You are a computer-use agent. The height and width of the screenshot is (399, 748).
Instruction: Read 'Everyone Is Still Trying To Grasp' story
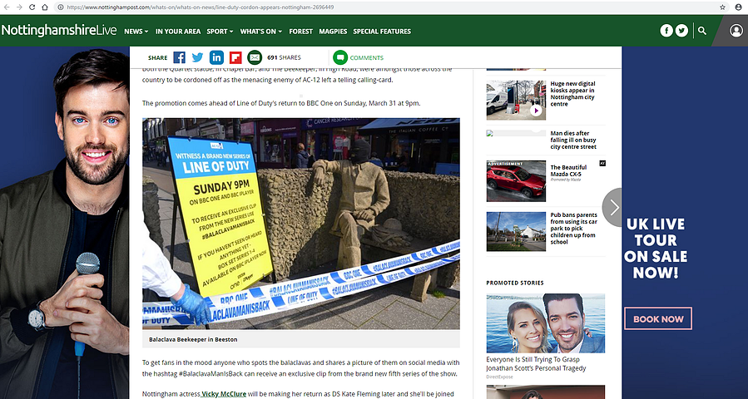(x=536, y=364)
